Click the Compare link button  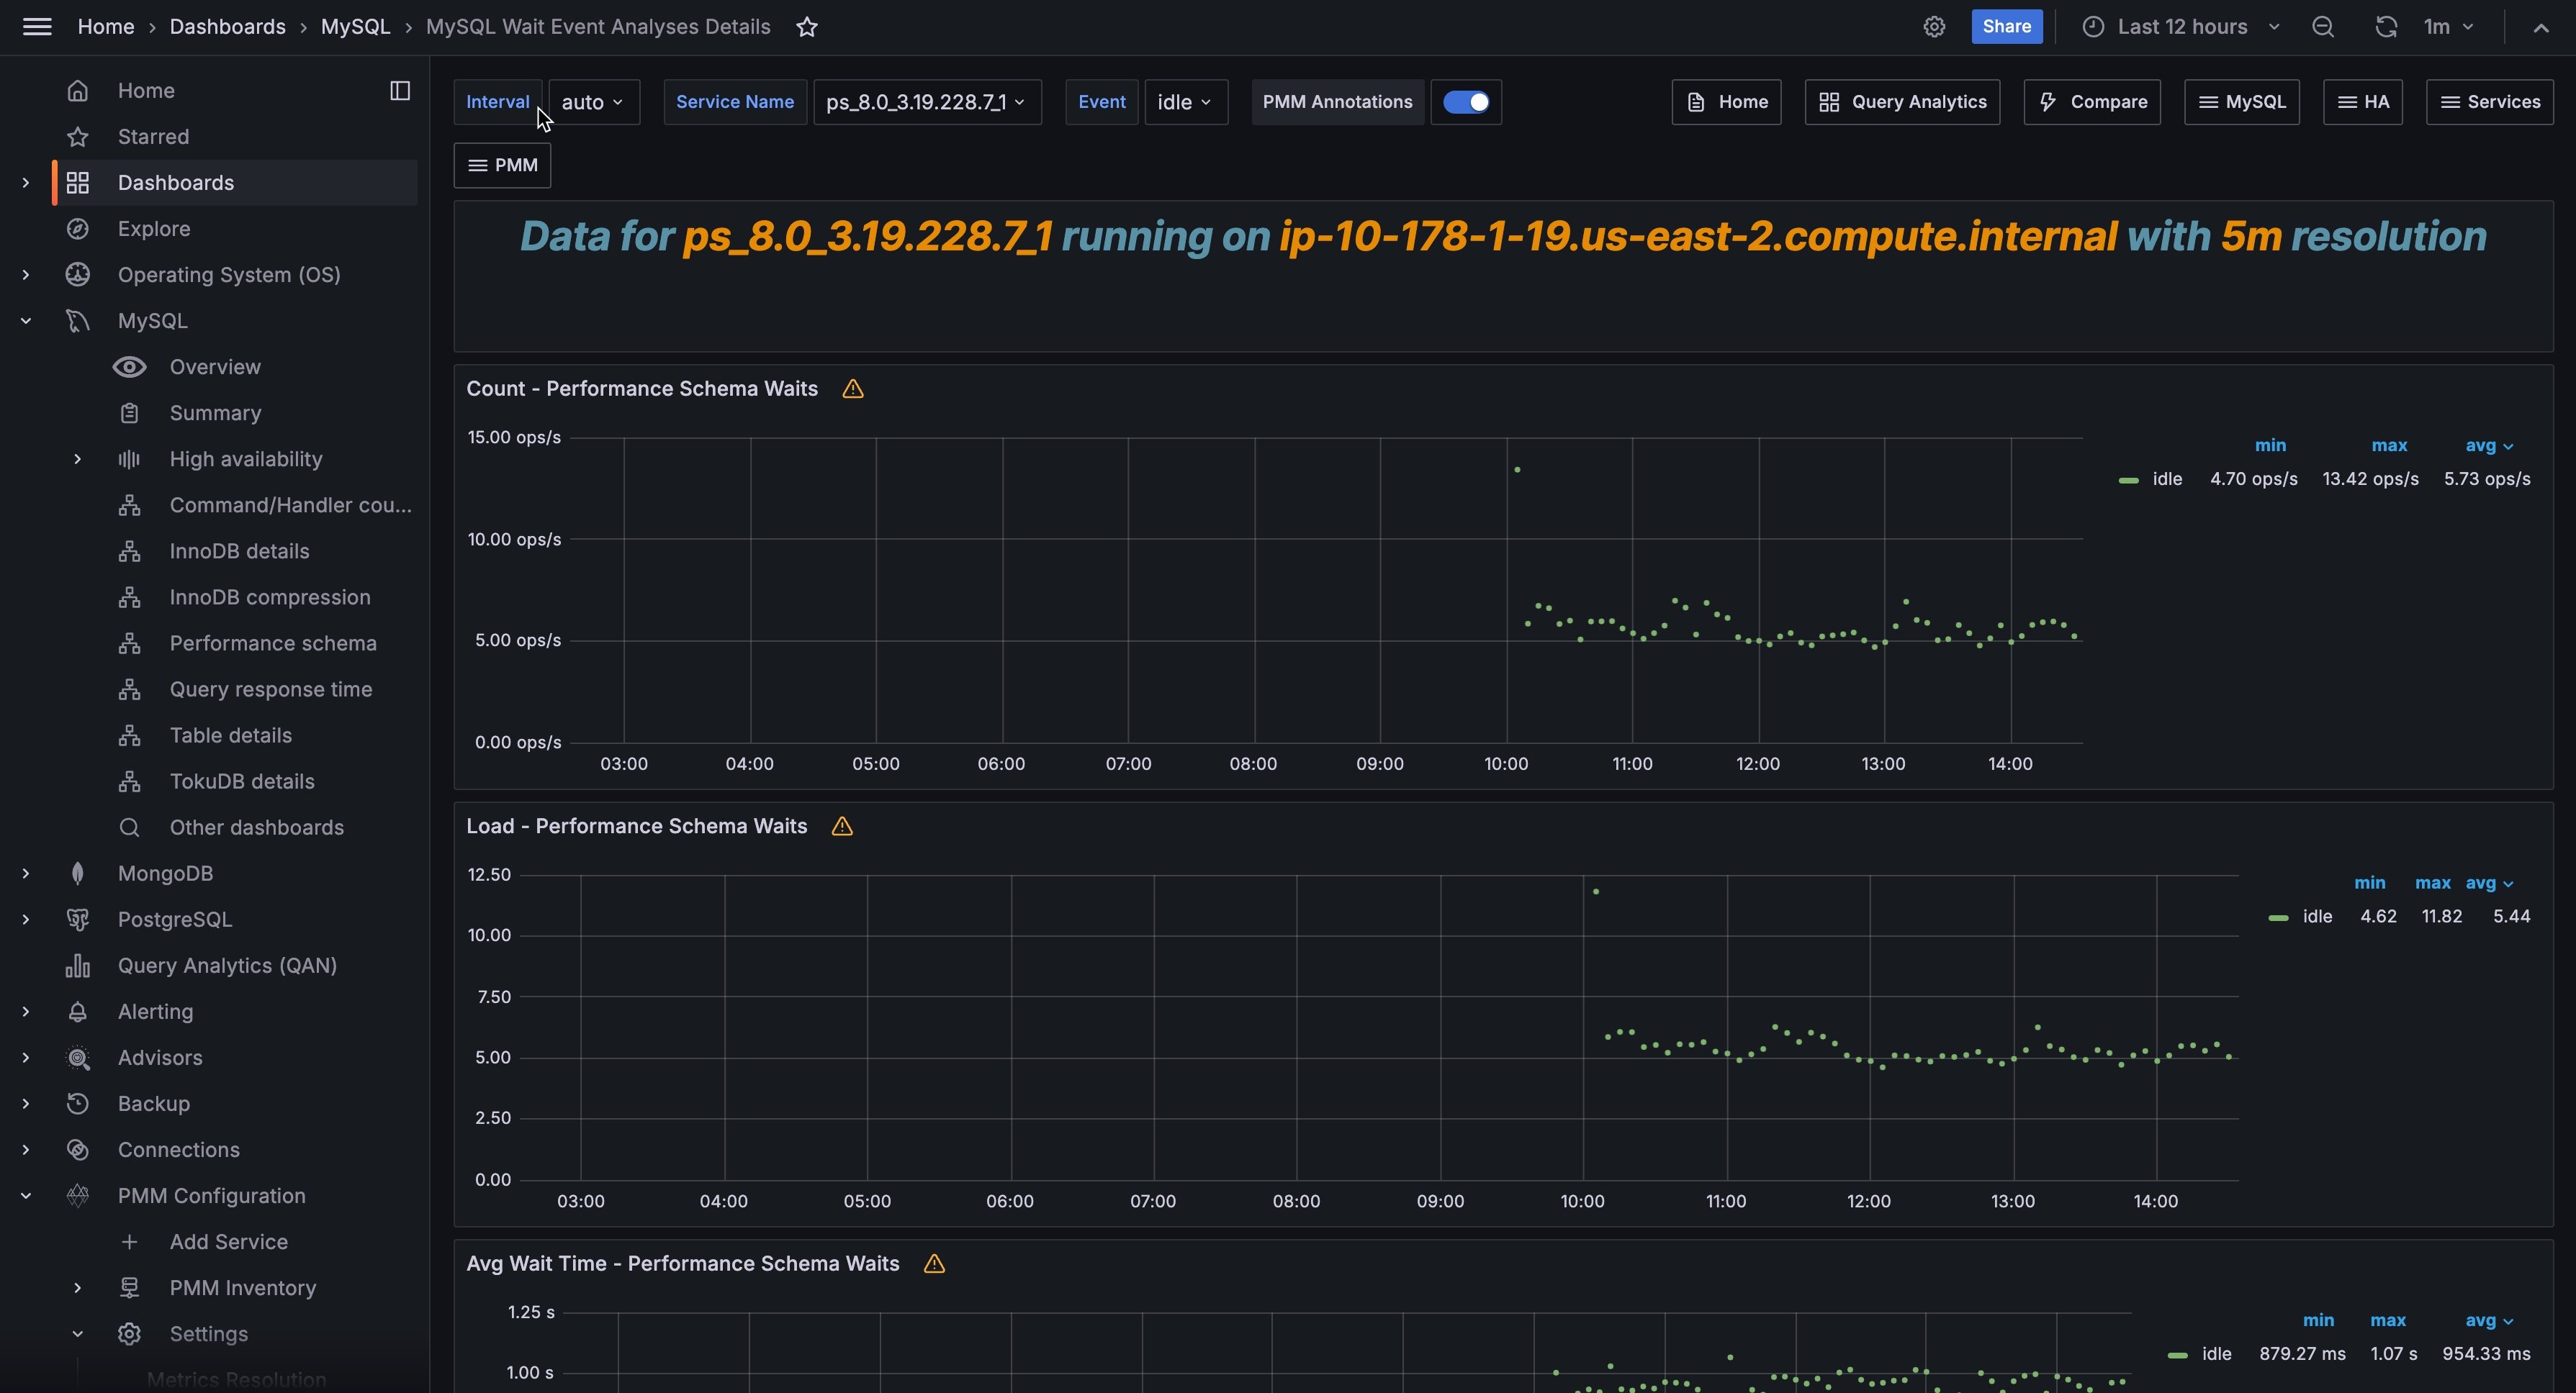click(x=2092, y=102)
